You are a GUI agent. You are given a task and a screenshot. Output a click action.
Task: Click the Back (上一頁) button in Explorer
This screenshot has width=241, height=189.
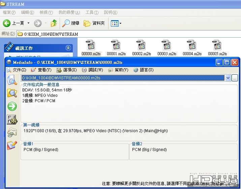coord(13,23)
